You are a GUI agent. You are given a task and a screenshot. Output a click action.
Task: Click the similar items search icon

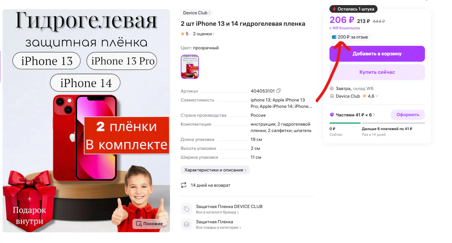(x=139, y=224)
